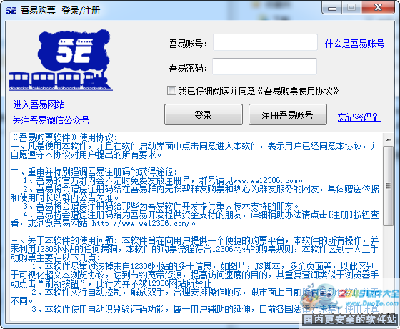
Task: Click the www.we12306.com group number text
Action: [x=265, y=180]
